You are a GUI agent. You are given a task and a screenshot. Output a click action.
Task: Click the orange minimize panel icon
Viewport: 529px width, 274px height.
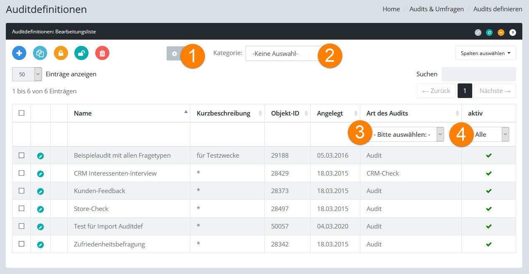[x=501, y=32]
